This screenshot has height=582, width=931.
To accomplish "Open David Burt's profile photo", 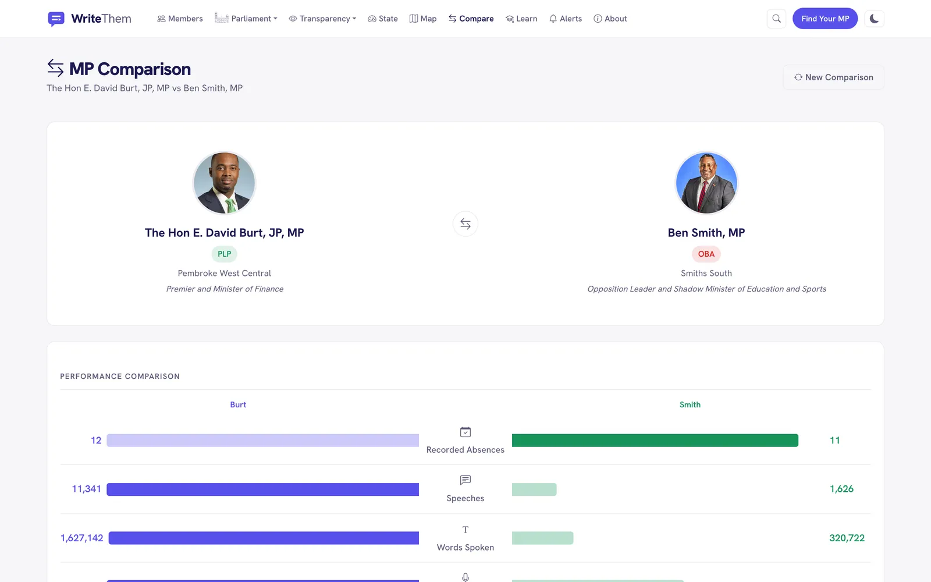I will [225, 183].
